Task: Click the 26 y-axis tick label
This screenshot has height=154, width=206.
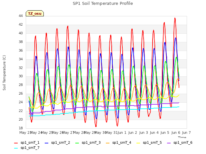Action: [21, 93]
